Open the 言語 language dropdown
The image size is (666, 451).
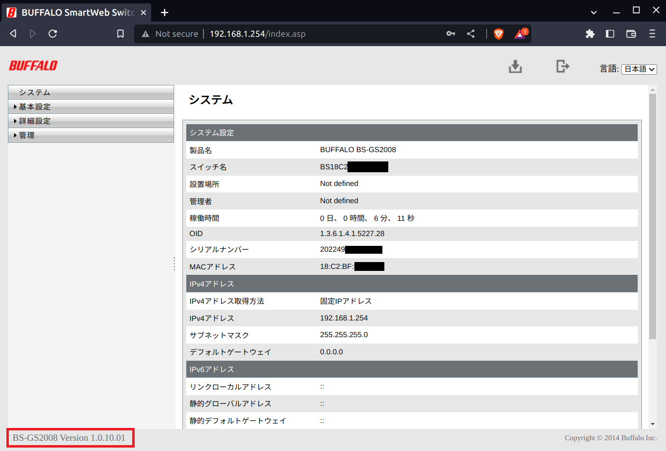point(639,69)
